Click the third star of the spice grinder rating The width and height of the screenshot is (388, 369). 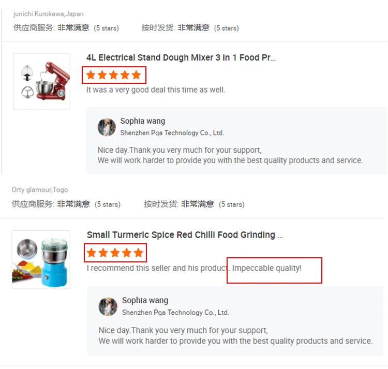[x=115, y=253]
